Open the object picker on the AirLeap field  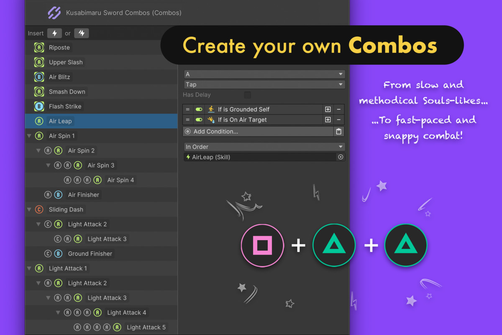tap(341, 157)
